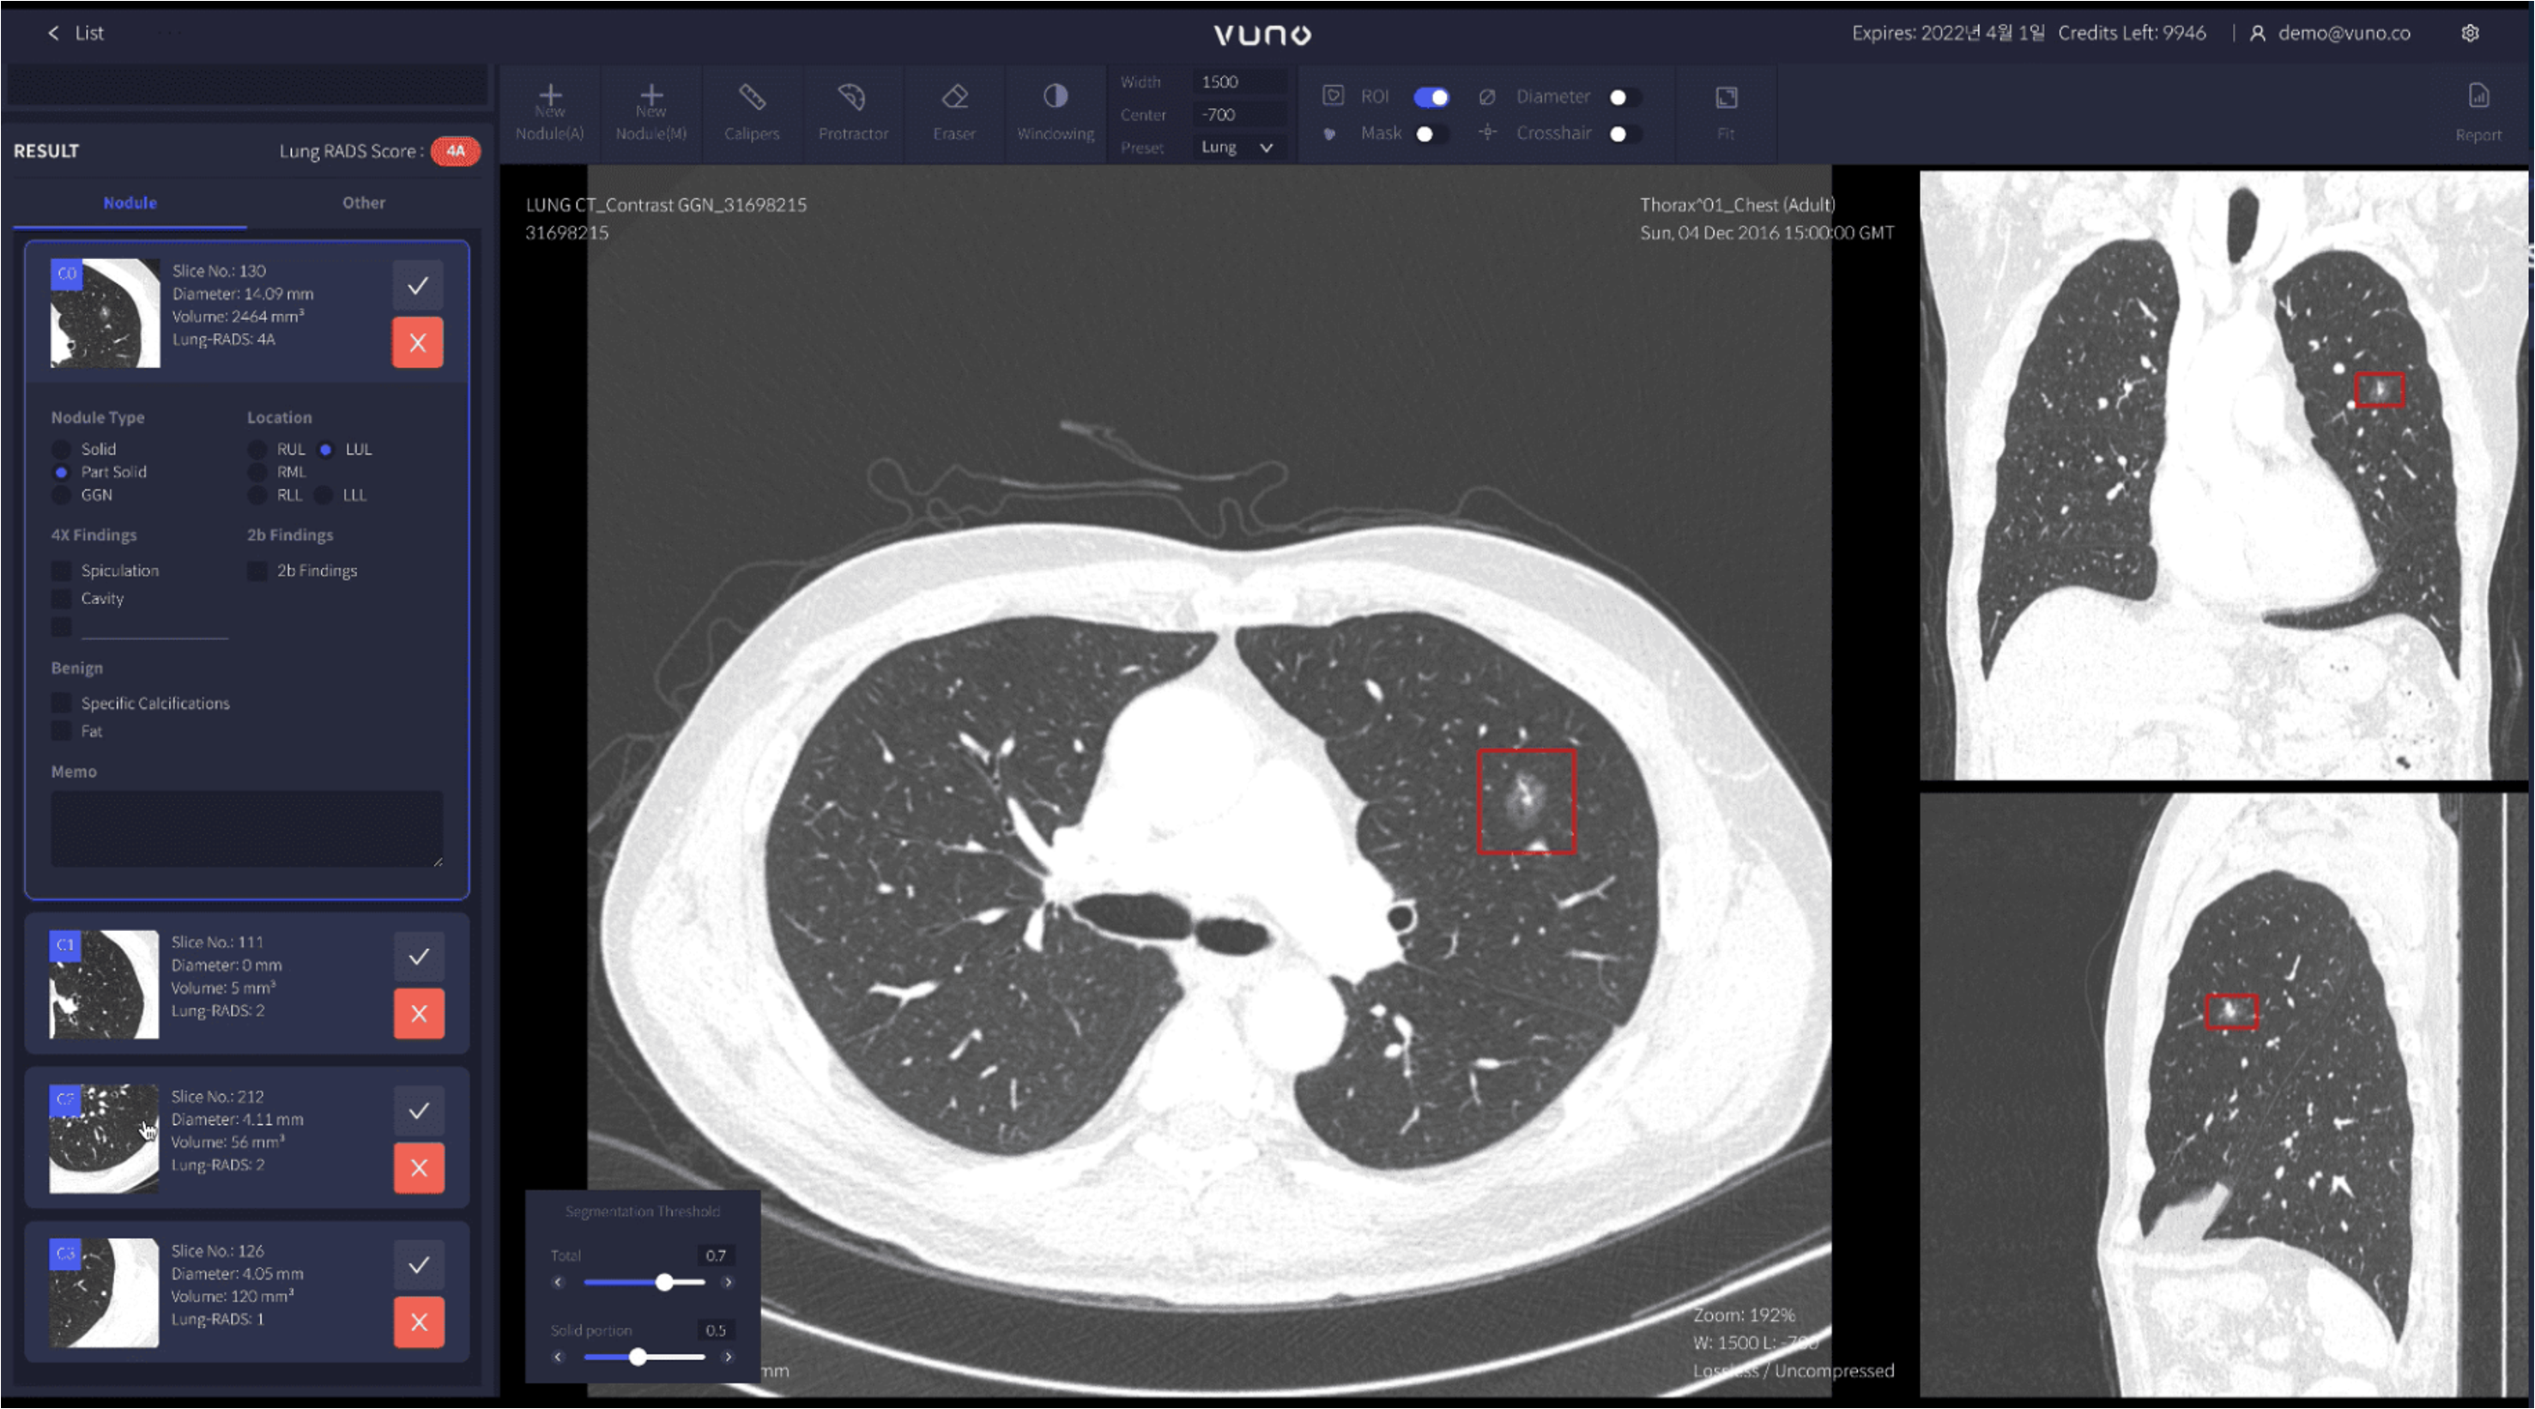Reject the Slice 212 nodule with the X
This screenshot has width=2535, height=1409.
[420, 1167]
